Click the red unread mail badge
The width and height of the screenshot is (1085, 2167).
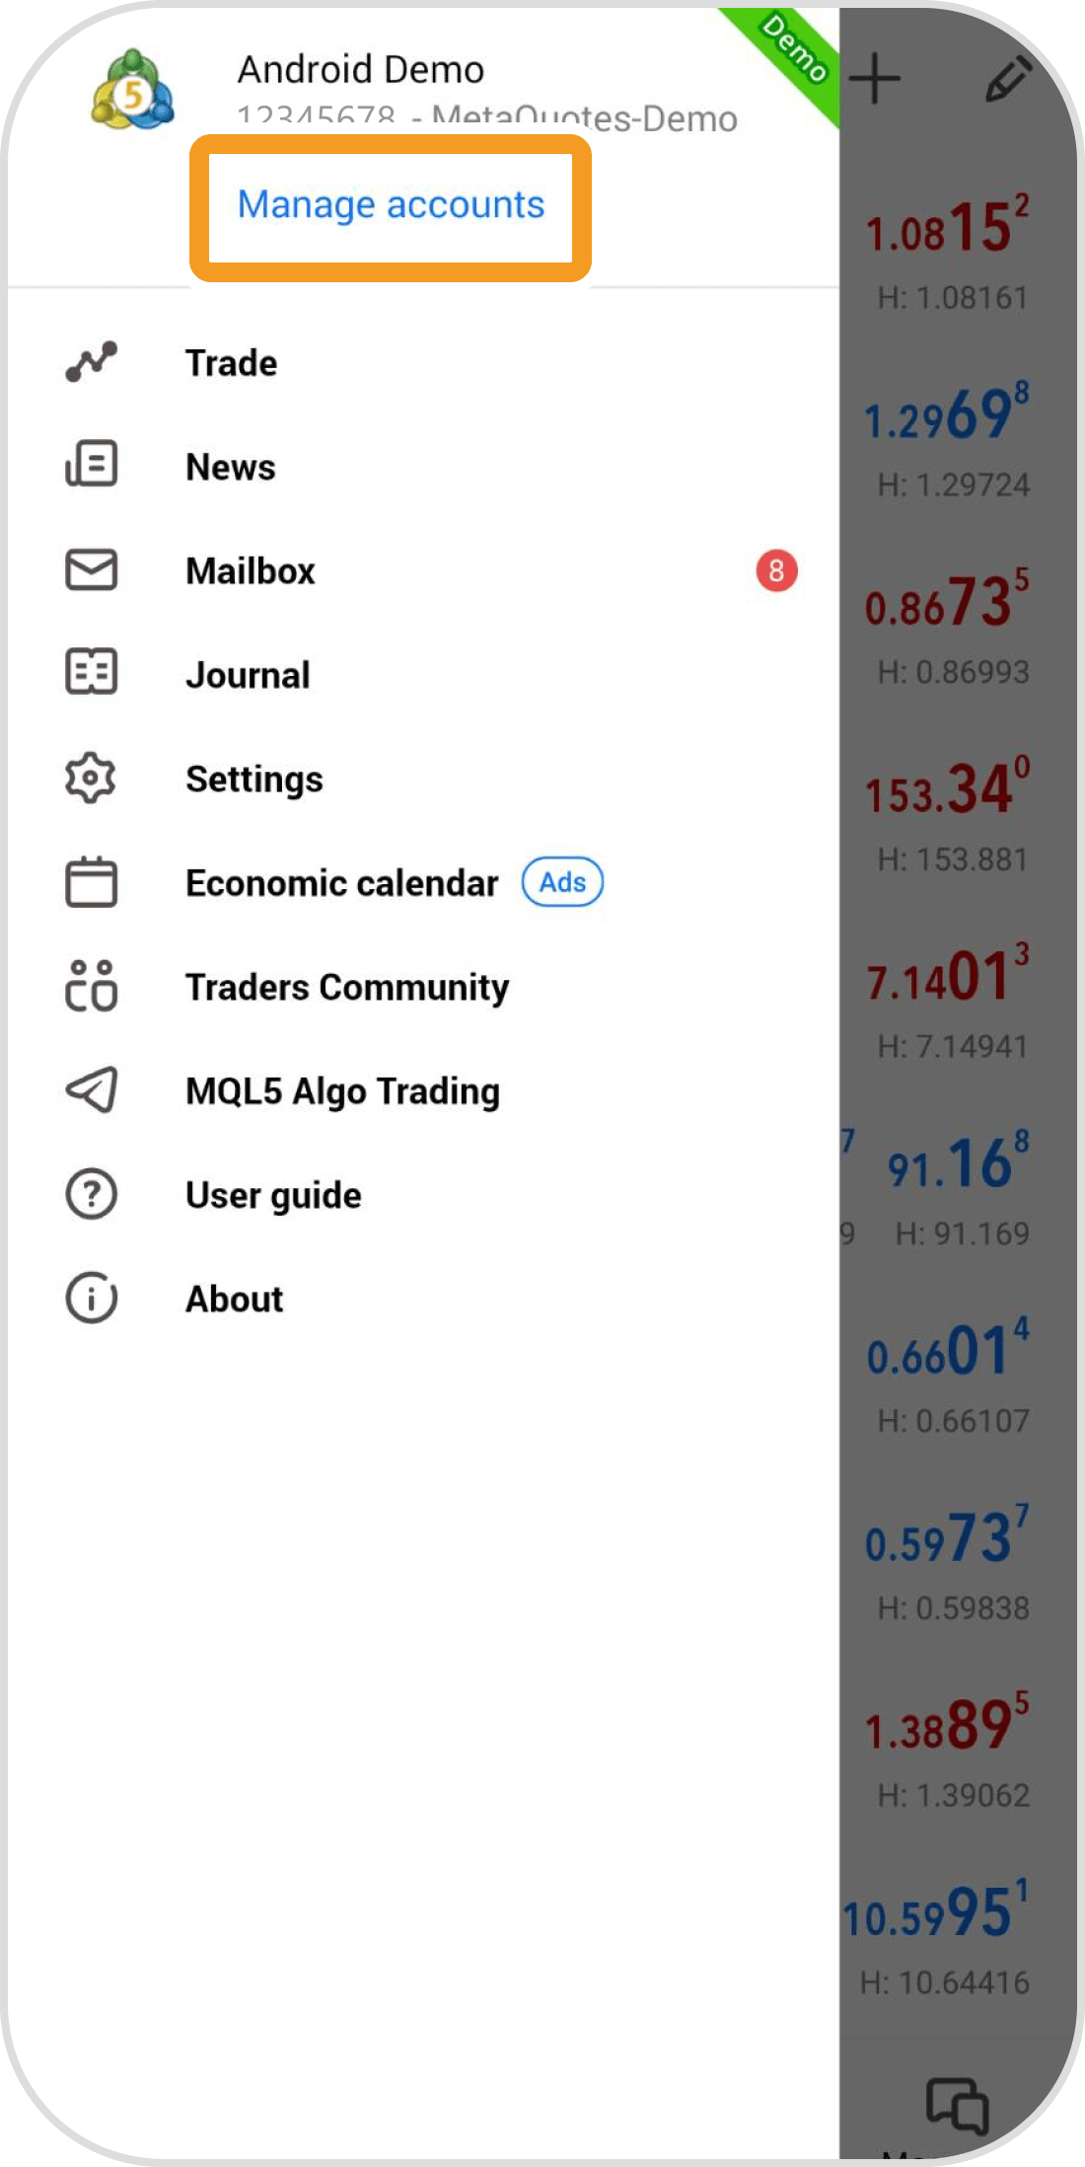point(776,570)
